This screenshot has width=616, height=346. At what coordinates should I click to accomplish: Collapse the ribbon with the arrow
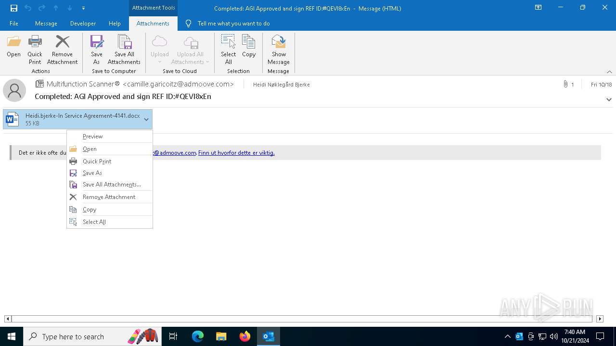coord(609,72)
